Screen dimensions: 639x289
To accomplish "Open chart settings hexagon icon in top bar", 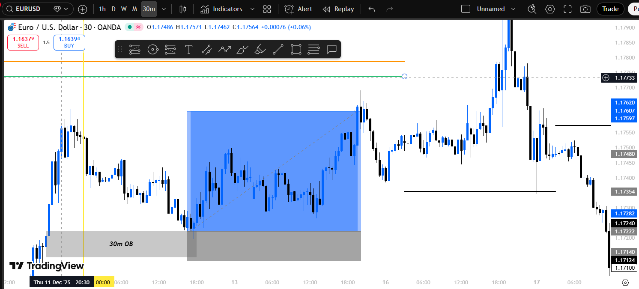I will (x=550, y=9).
